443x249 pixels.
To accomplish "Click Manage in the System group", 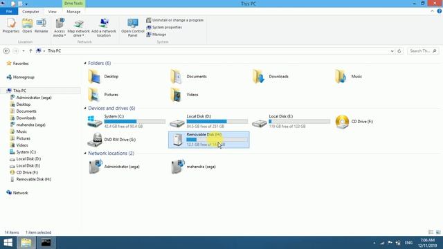I will tap(156, 35).
